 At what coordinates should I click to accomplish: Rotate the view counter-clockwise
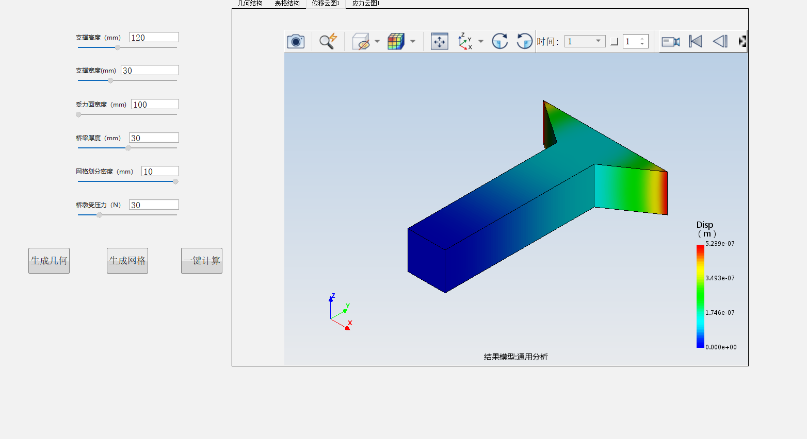click(x=524, y=41)
